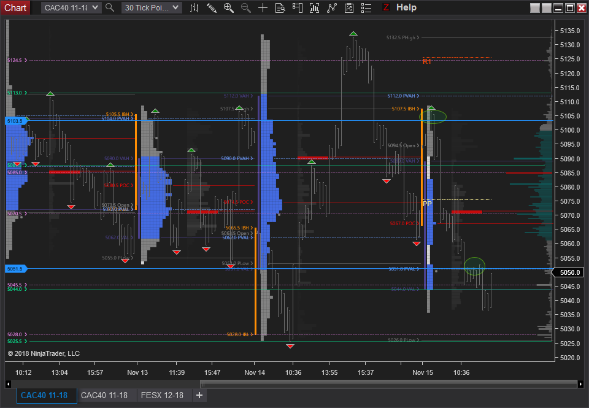Viewport: 589px width, 408px height.
Task: Open the template document icon in the toolbar
Action: (x=349, y=7)
